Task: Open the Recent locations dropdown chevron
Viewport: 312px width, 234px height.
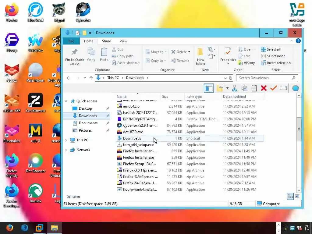Action: (85, 78)
